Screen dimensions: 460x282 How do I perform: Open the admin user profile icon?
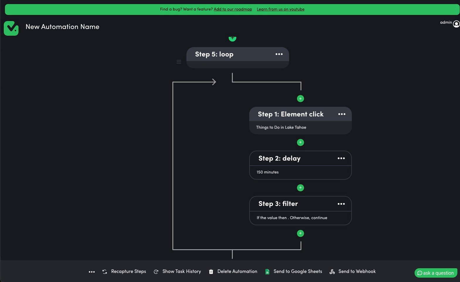click(x=456, y=24)
